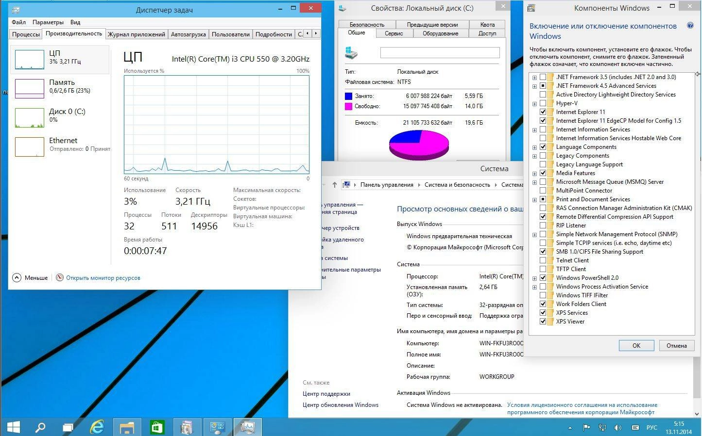The image size is (702, 436).
Task: Open the Вид menu in Task Manager
Action: tap(75, 22)
